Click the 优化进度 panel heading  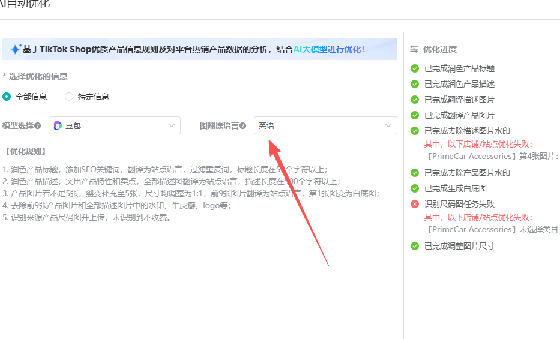pos(440,49)
